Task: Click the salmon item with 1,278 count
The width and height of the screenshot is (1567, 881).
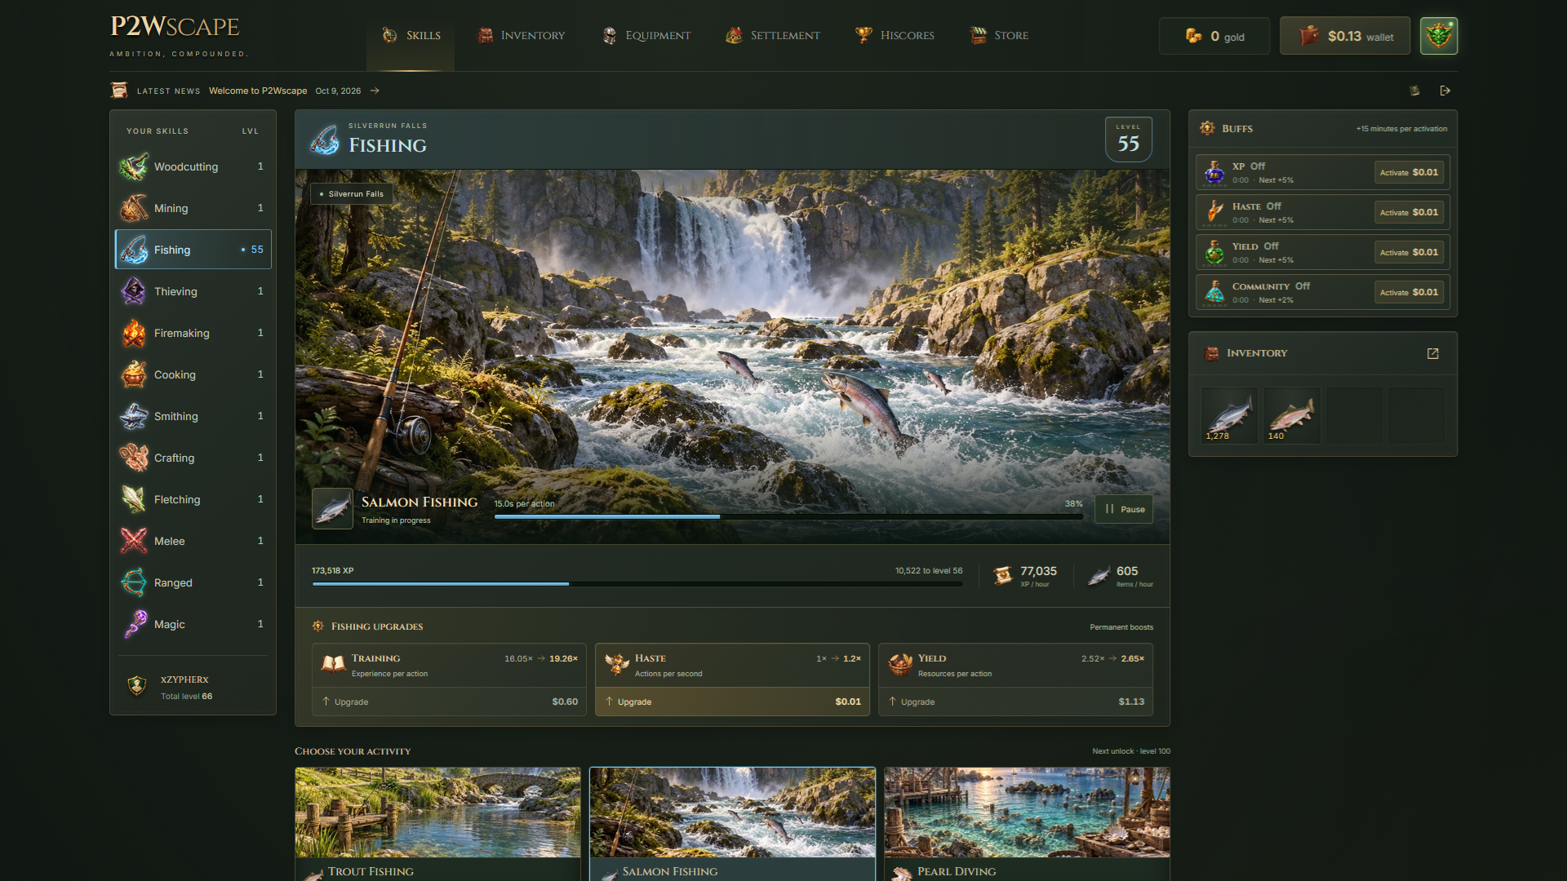Action: [1229, 415]
